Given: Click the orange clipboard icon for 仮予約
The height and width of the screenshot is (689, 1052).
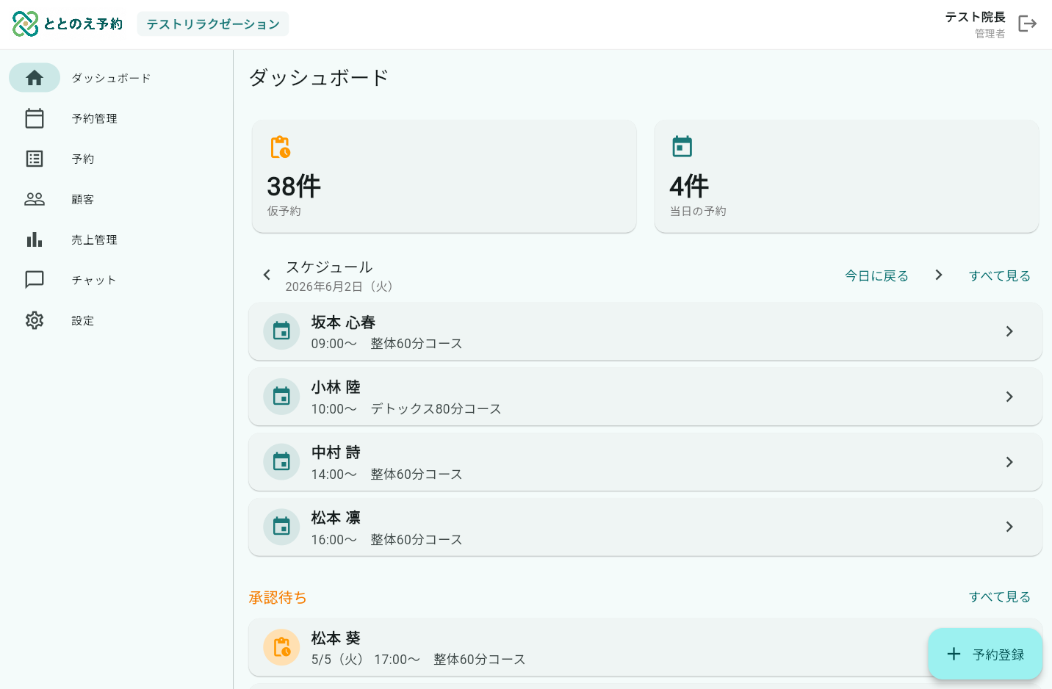Looking at the screenshot, I should tap(281, 147).
